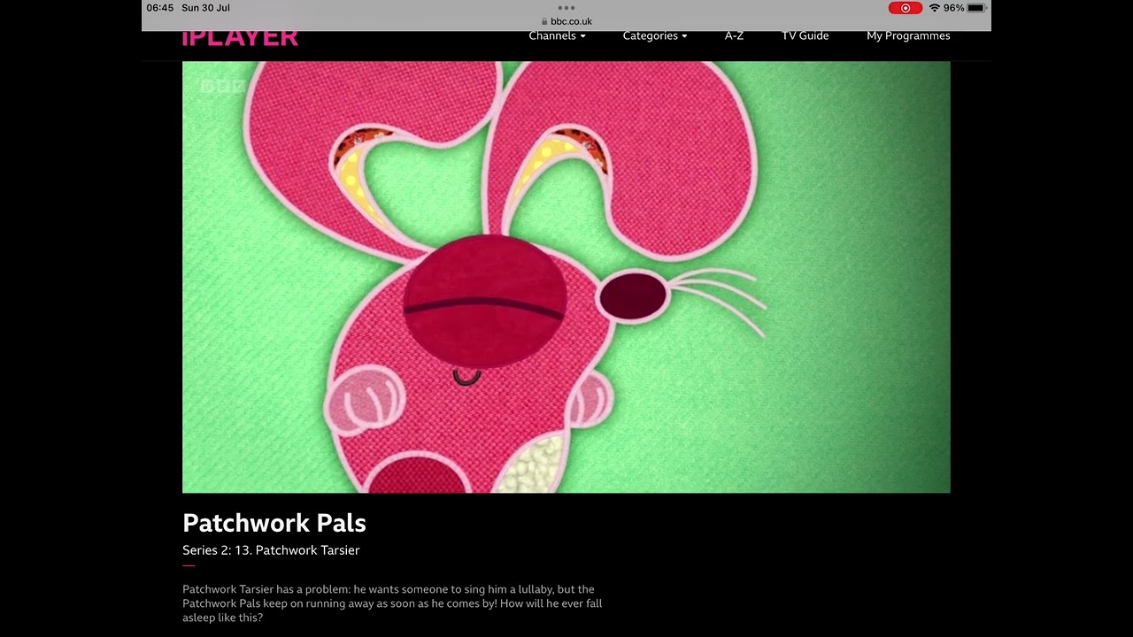Click the Patchwork Pals title
The image size is (1133, 637).
(x=274, y=523)
